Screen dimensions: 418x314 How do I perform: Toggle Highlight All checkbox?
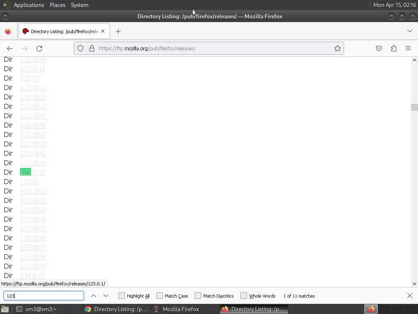[x=122, y=296]
